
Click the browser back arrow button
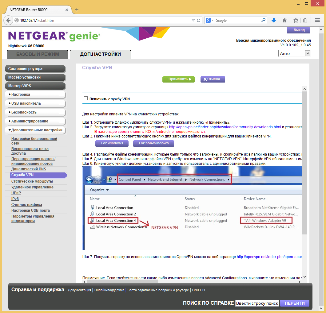click(x=8, y=20)
